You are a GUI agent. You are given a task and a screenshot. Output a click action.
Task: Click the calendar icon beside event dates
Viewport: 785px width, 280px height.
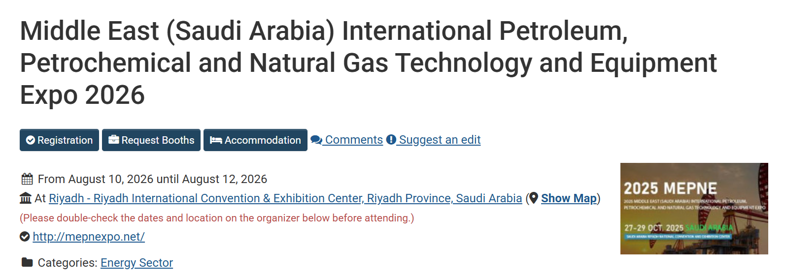27,179
